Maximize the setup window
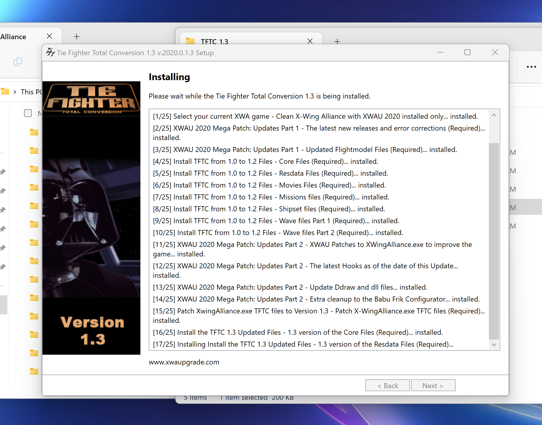This screenshot has height=425, width=542. click(x=467, y=53)
